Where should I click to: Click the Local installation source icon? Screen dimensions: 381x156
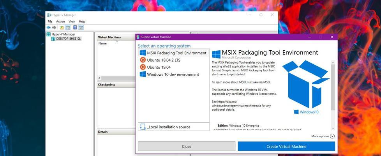tap(143, 127)
